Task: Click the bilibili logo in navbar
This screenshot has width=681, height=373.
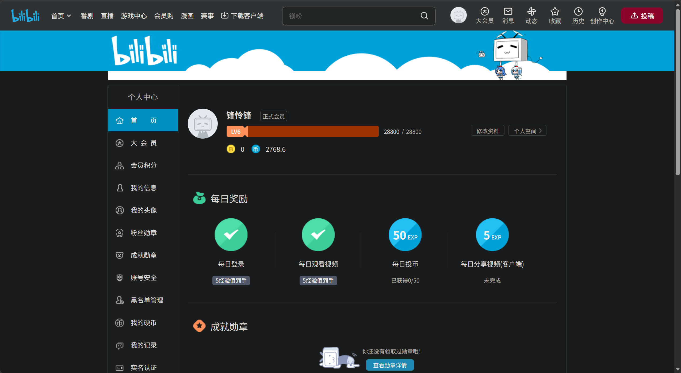Action: pos(25,16)
